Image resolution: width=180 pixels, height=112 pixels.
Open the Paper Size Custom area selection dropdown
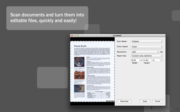(147, 56)
